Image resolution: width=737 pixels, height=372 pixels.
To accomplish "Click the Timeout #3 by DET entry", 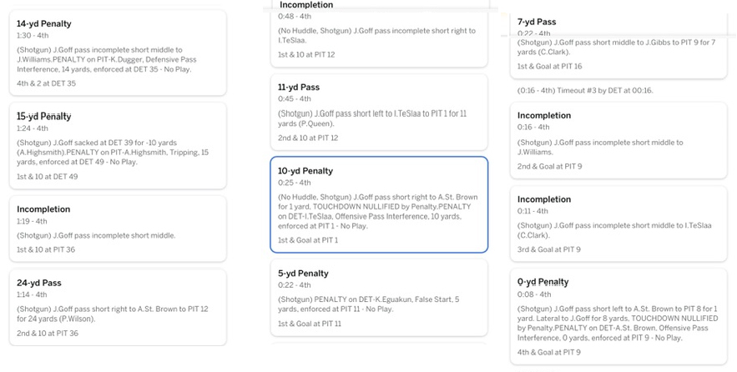I will coord(584,90).
